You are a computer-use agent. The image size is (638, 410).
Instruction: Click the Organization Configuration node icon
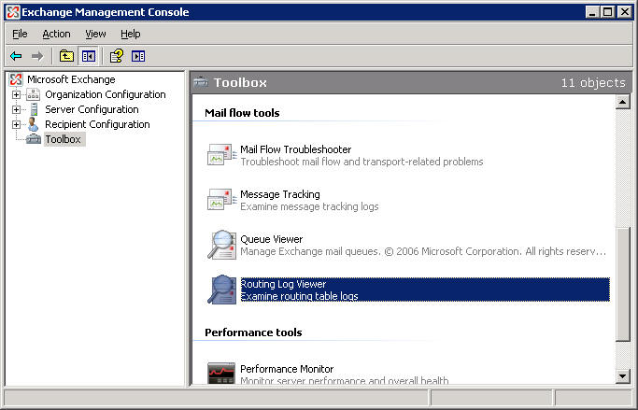[34, 94]
